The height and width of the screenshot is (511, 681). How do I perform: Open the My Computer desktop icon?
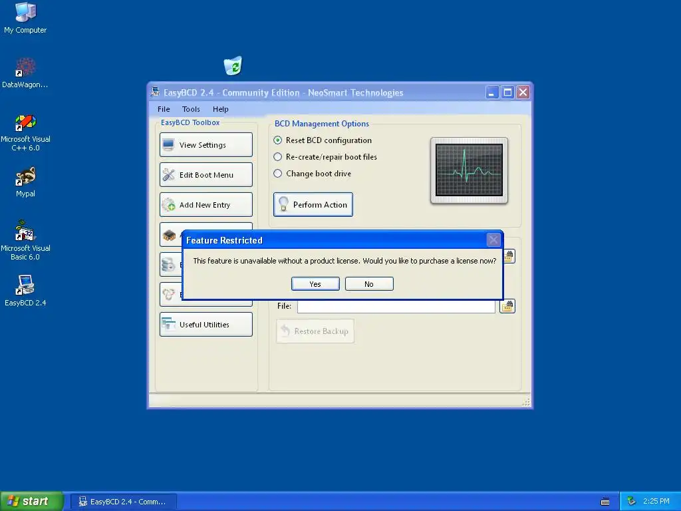25,18
